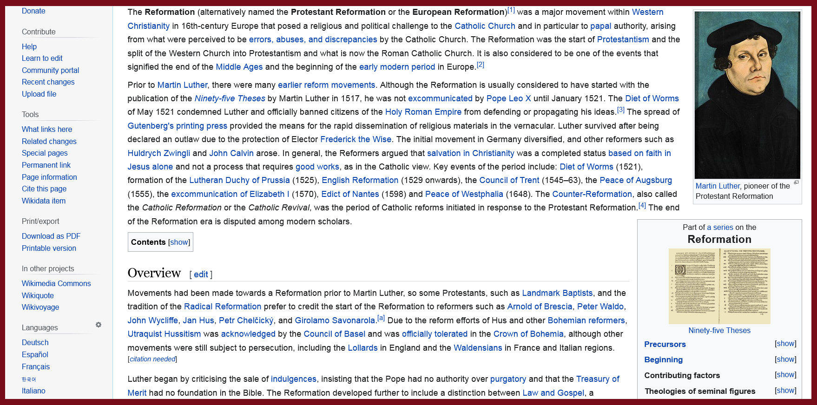Image resolution: width=817 pixels, height=405 pixels.
Task: Open footnote reference [2]
Action: (x=481, y=65)
